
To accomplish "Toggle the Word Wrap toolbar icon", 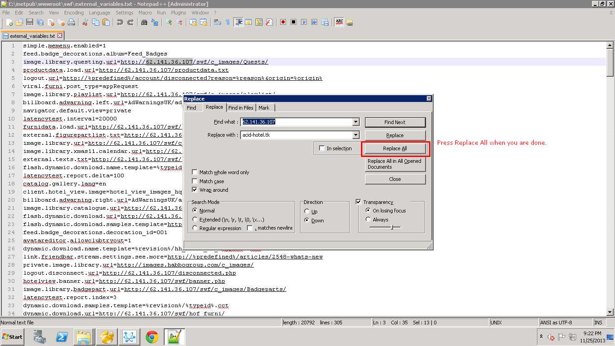I will click(217, 22).
